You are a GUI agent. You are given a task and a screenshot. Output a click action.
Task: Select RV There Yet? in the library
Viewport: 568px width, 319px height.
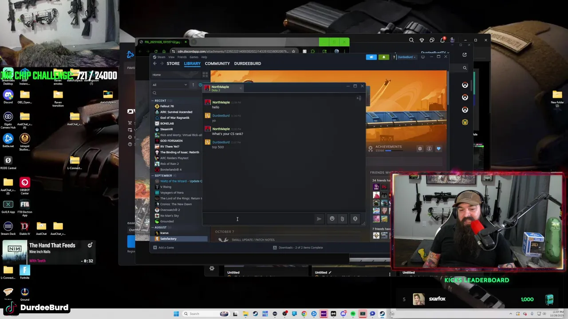(x=170, y=147)
